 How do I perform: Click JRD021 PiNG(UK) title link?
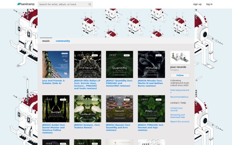click(151, 127)
